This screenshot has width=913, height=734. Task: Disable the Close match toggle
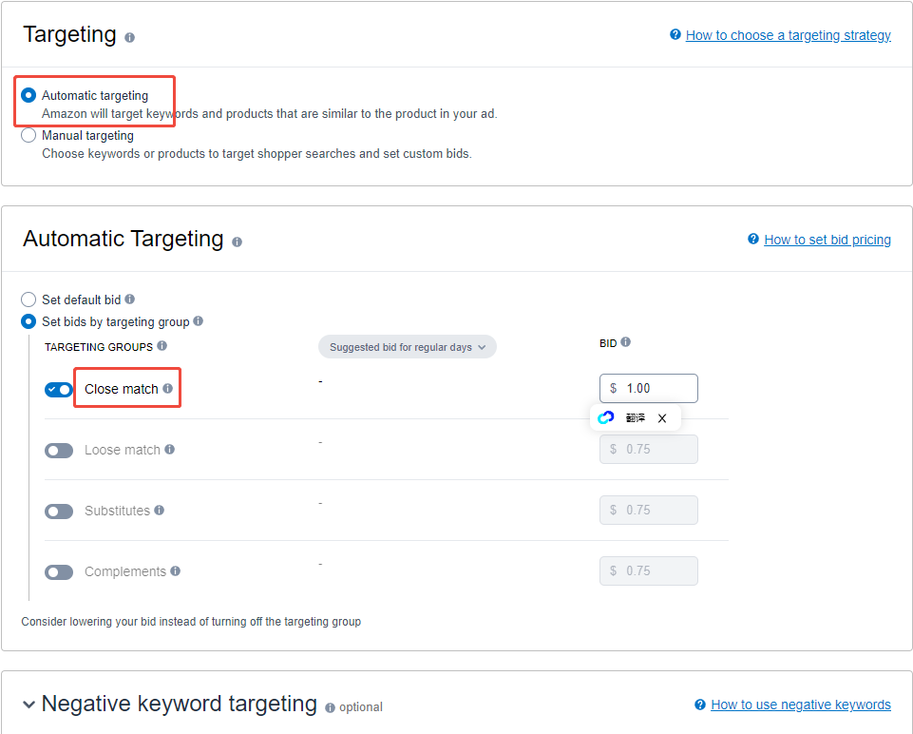point(59,390)
